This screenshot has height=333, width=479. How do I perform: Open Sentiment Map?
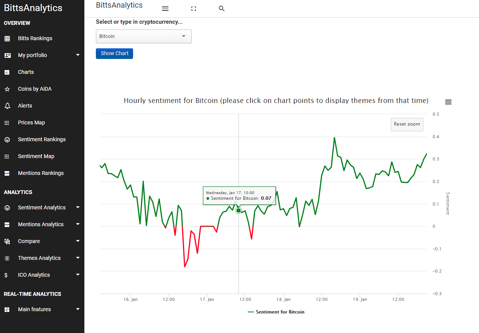click(x=36, y=156)
